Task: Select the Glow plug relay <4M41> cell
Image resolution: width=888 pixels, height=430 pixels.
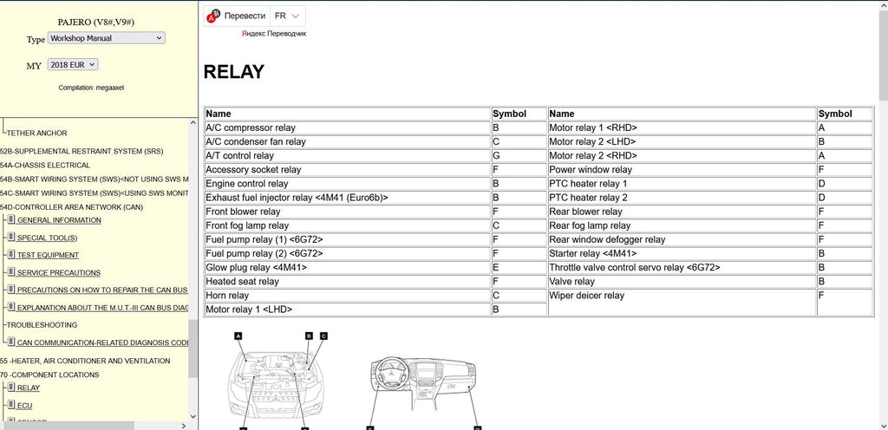Action: (347, 268)
